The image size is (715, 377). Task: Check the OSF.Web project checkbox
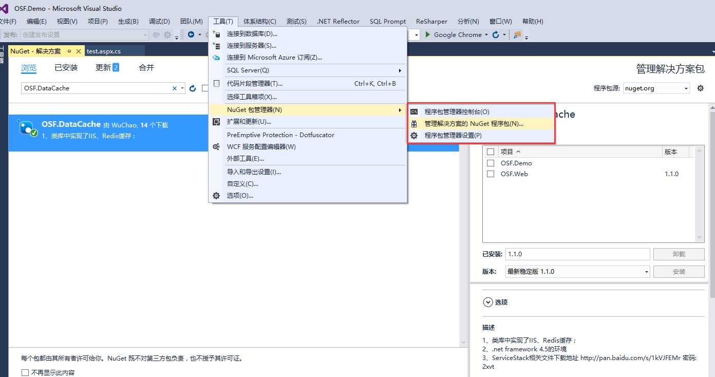(x=491, y=174)
